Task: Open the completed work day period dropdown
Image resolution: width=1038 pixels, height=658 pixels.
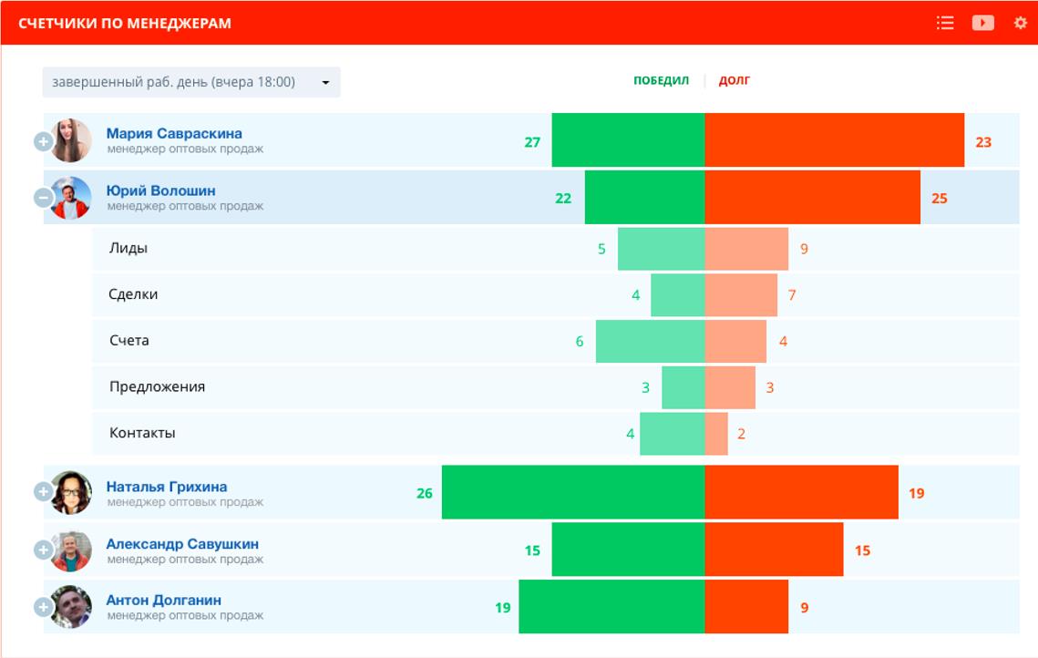Action: pyautogui.click(x=191, y=82)
